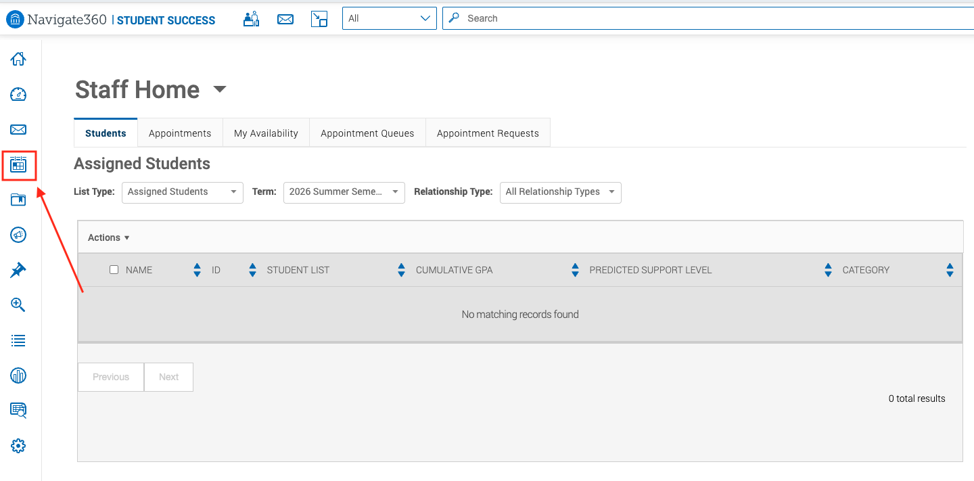The image size is (974, 481).
Task: Open the lists icon in the sidebar
Action: click(x=18, y=340)
